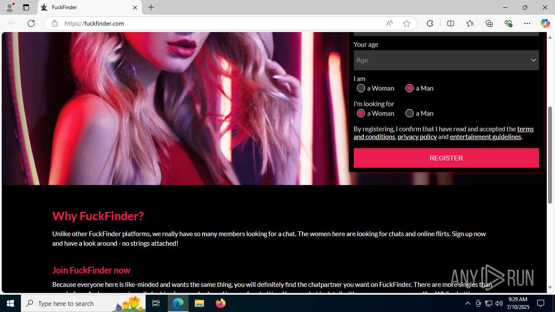This screenshot has height=312, width=555.
Task: Open the entertainment guidelines link
Action: point(485,136)
